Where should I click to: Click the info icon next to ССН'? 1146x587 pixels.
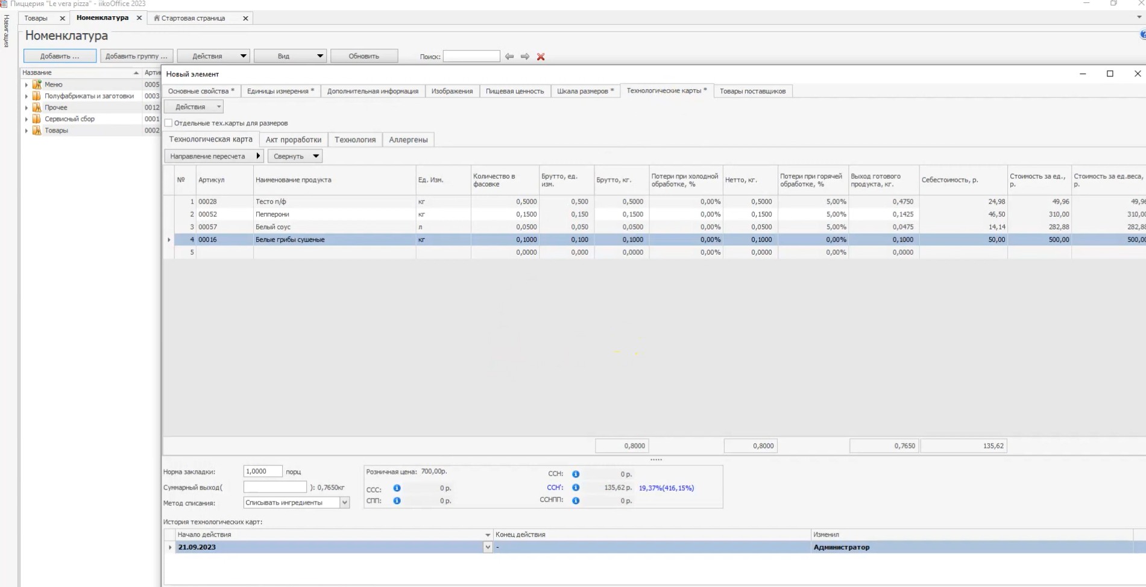pyautogui.click(x=576, y=488)
